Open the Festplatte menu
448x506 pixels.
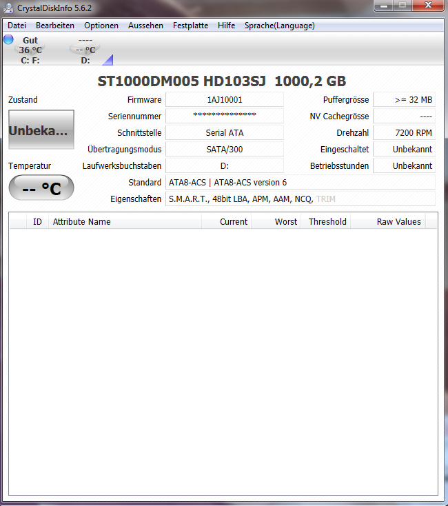[x=191, y=26]
